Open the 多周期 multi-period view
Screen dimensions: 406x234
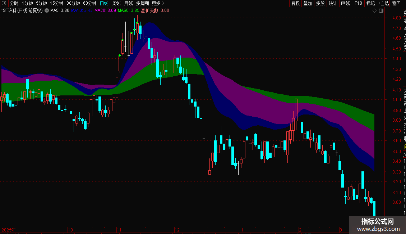coord(142,3)
